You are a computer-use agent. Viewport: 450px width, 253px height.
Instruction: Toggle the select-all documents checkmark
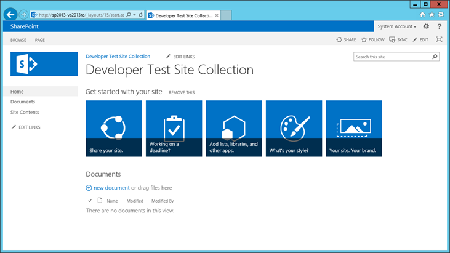(x=90, y=201)
